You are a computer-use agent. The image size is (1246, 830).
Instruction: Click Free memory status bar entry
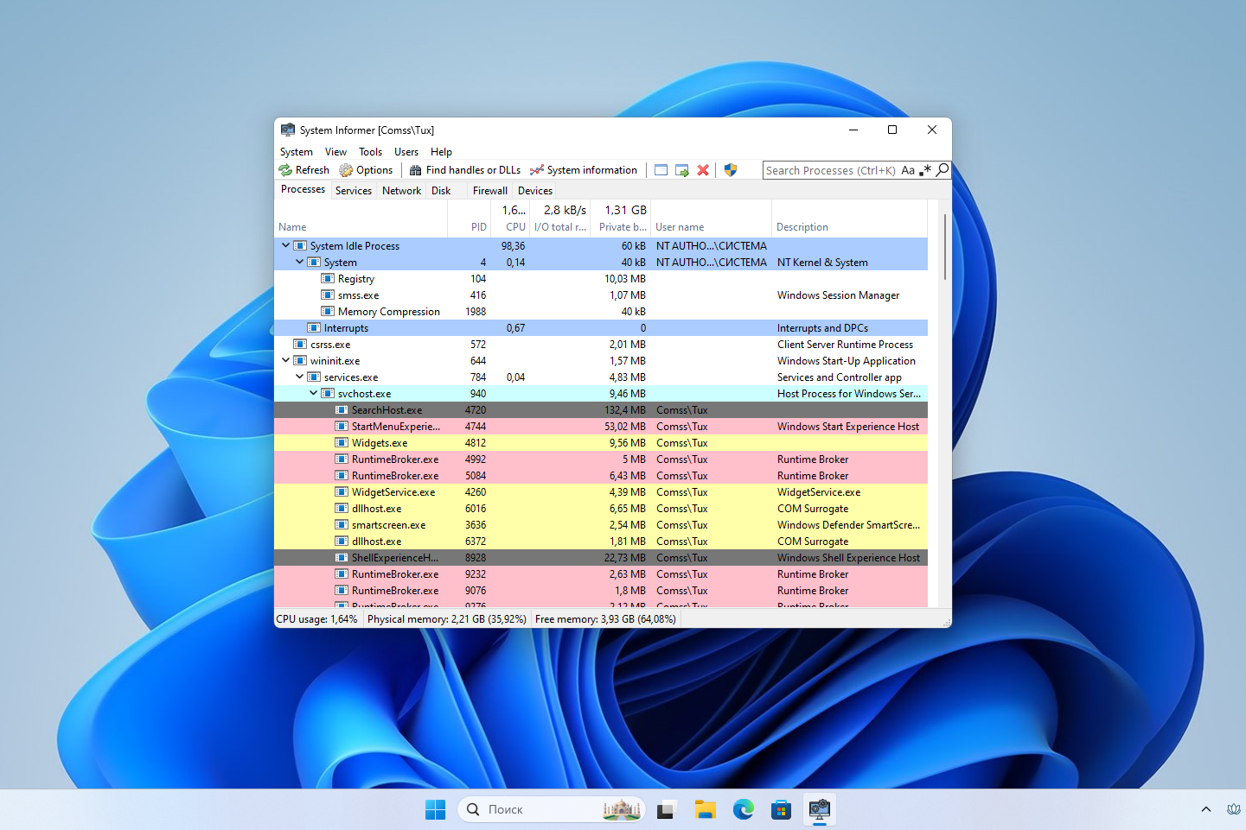(605, 619)
